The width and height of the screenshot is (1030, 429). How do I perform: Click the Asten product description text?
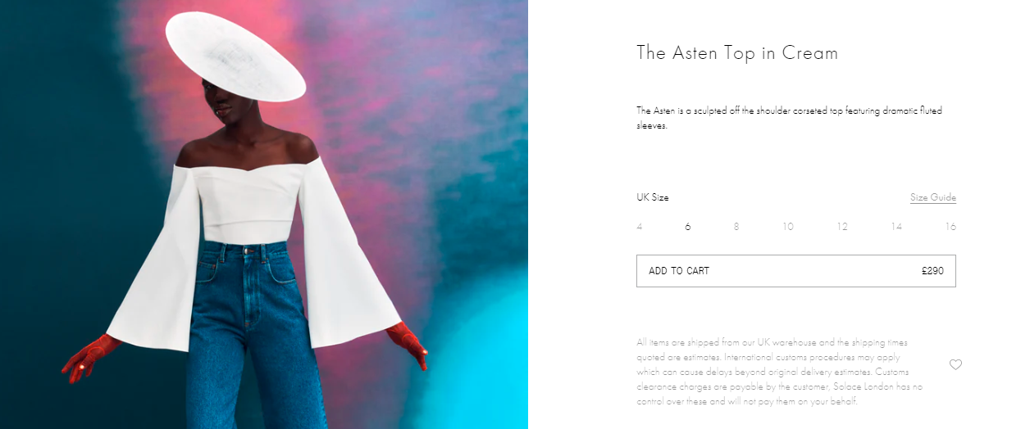tap(790, 118)
